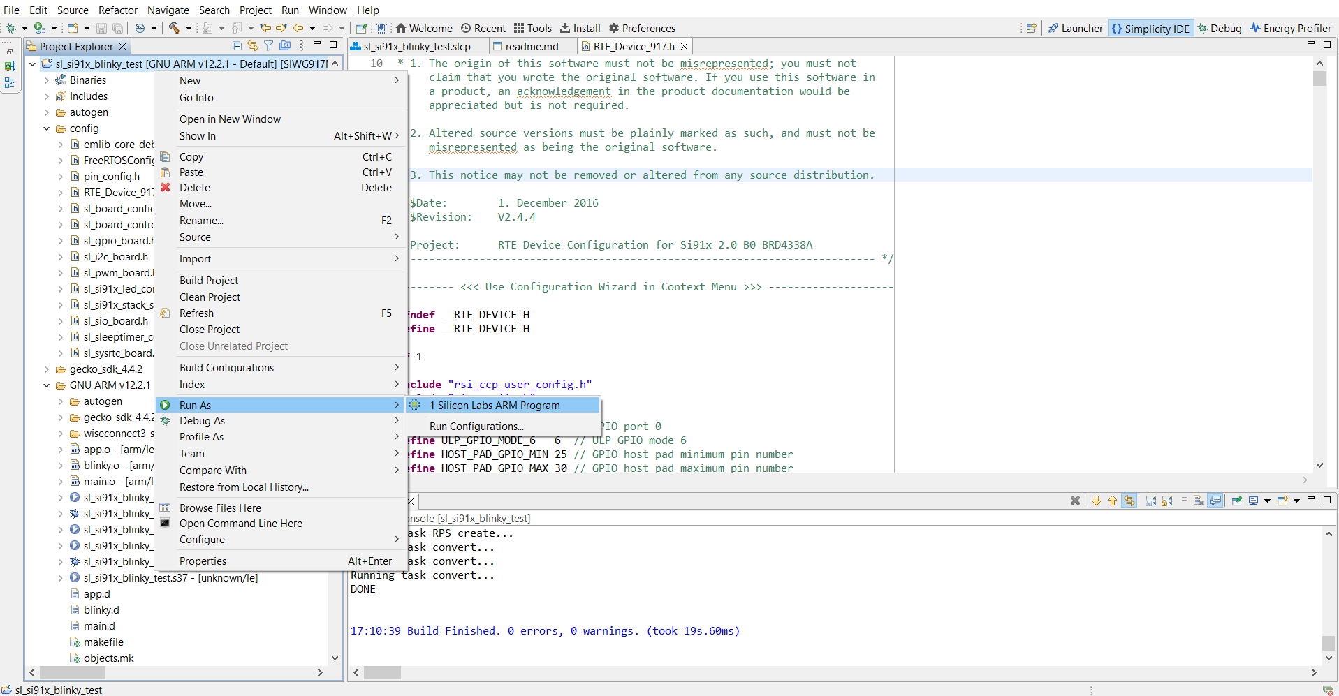Pin the sl_si91x_blinky_test console

click(1236, 501)
